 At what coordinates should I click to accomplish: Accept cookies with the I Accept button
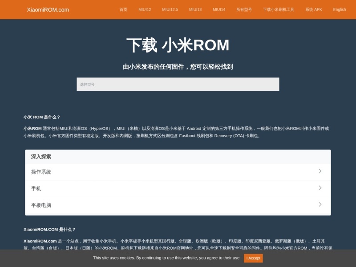[x=253, y=258]
